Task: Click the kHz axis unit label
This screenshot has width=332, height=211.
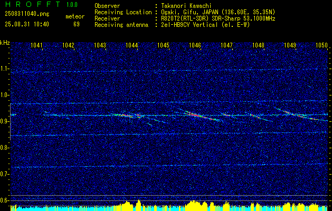Action: pos(5,43)
